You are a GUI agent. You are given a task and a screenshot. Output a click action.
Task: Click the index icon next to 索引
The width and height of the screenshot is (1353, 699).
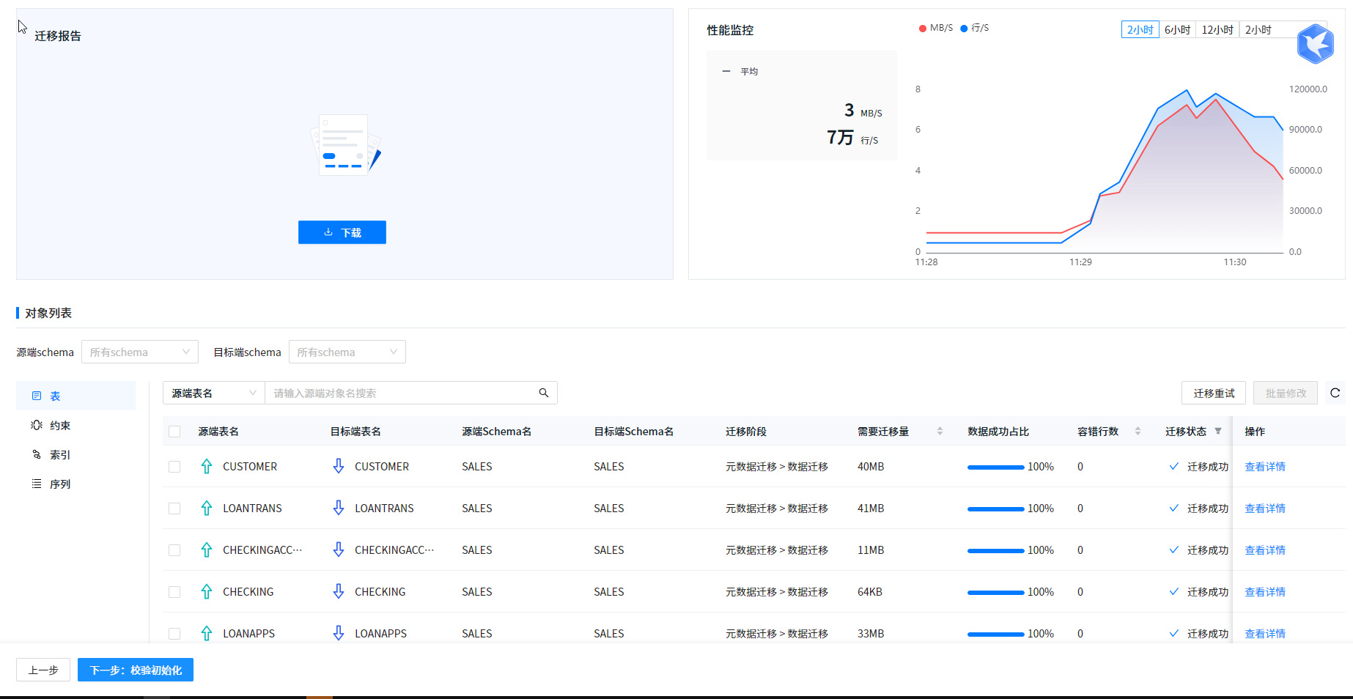click(x=37, y=454)
